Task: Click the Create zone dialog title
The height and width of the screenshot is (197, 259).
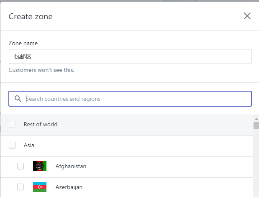Action: pyautogui.click(x=31, y=16)
